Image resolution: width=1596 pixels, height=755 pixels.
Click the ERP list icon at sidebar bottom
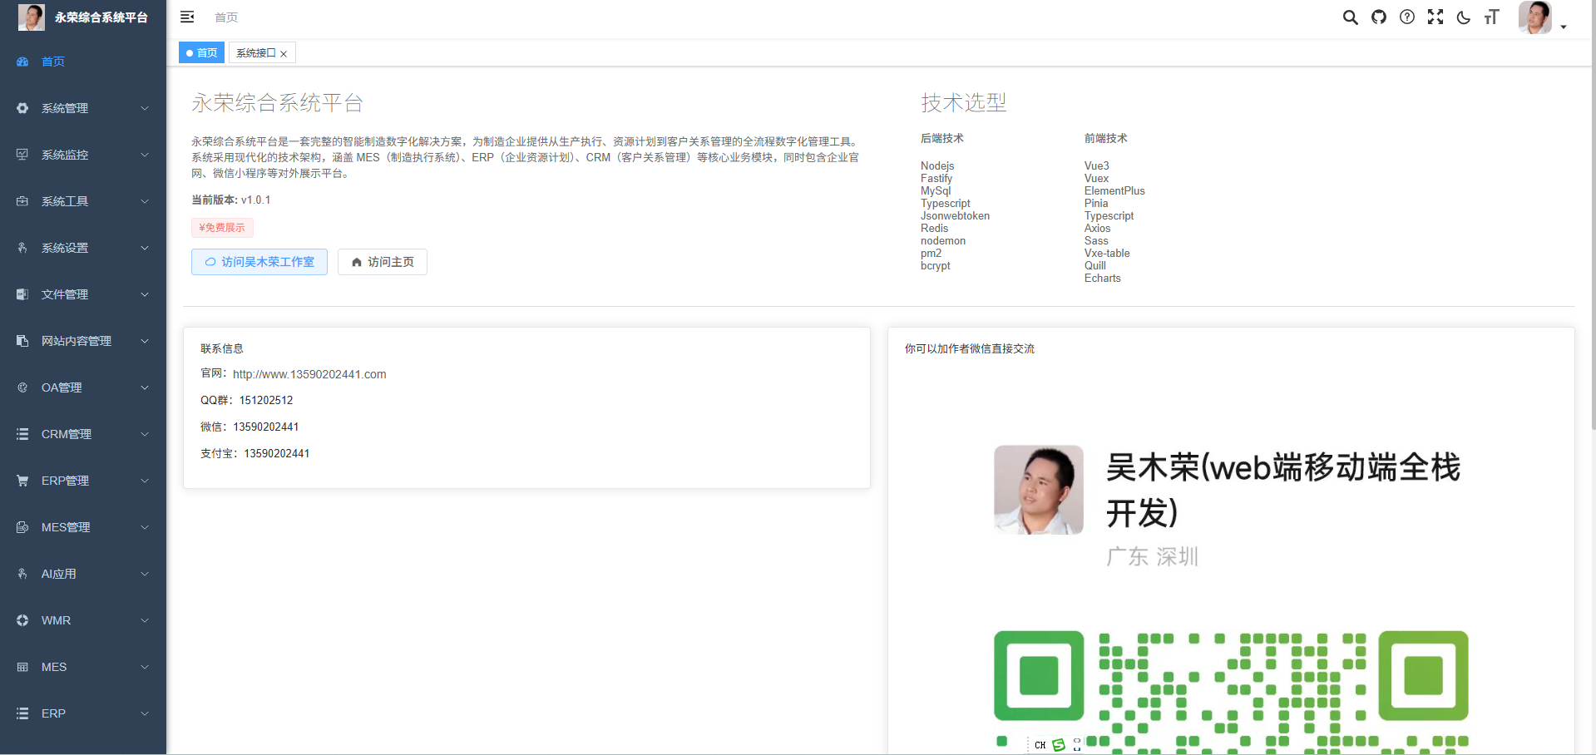pos(22,713)
